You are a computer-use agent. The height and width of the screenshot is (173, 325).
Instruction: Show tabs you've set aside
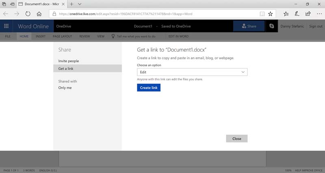[4, 4]
